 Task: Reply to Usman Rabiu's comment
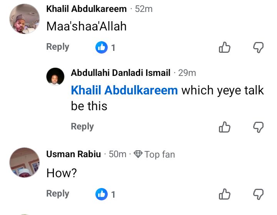pos(58,193)
